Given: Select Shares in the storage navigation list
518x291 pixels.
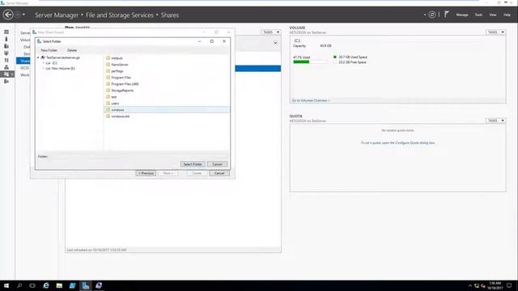Looking at the screenshot, I should (x=23, y=61).
